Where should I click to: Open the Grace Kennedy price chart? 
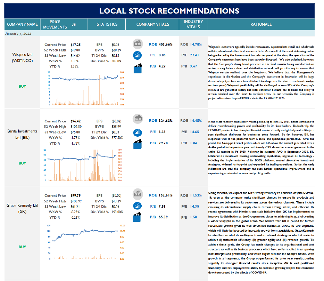pyautogui.click(x=86, y=242)
